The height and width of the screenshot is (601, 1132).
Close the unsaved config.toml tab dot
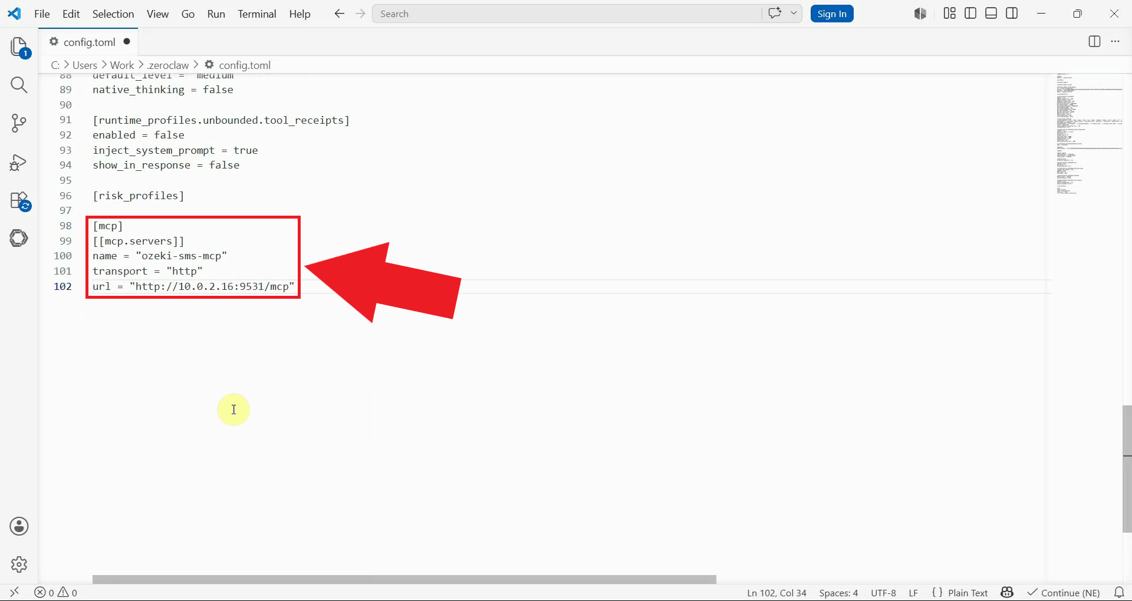pos(127,41)
